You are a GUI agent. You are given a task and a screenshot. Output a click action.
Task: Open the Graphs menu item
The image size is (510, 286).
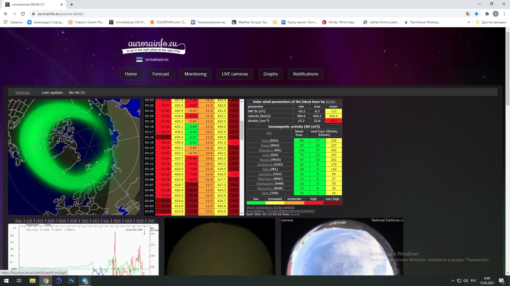[271, 74]
